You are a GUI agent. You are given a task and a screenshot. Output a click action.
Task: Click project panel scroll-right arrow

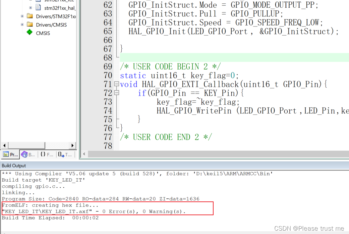[x=72, y=145]
